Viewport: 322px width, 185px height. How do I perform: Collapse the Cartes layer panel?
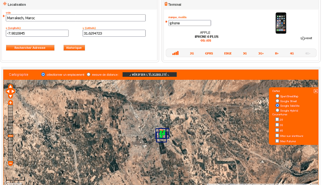coord(316,91)
